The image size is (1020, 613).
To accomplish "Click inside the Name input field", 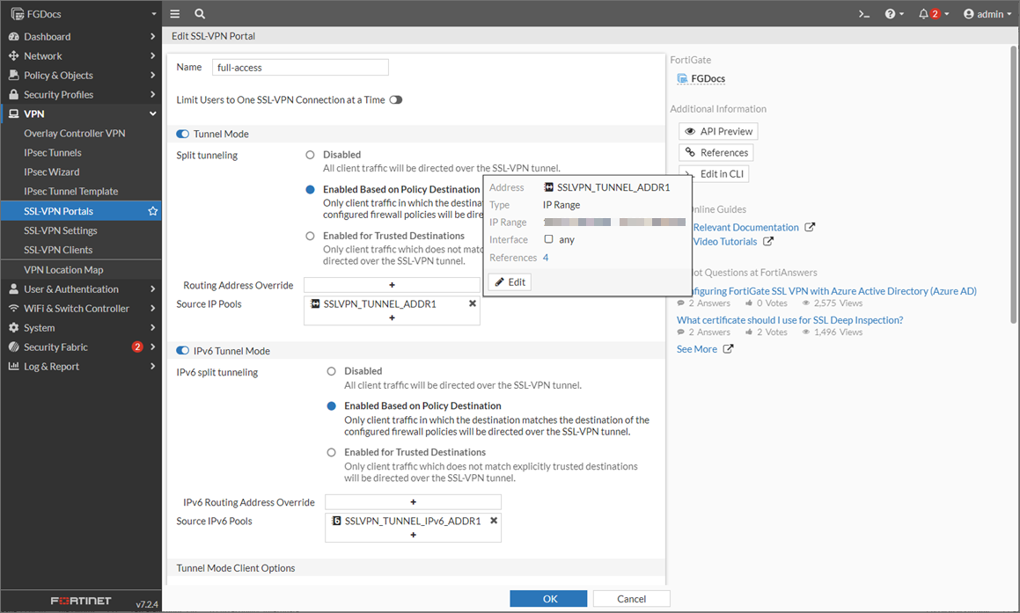I will [x=300, y=67].
